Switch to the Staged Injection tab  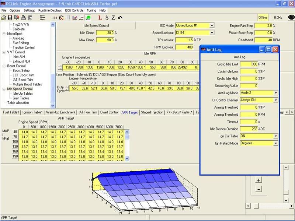pyautogui.click(x=152, y=112)
